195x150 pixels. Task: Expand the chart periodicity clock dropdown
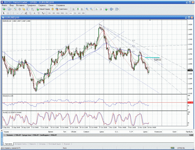114,9
